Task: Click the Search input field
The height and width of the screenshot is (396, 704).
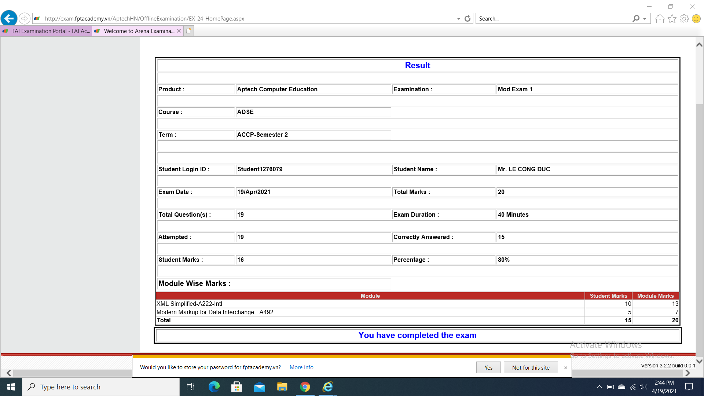Action: [x=554, y=19]
